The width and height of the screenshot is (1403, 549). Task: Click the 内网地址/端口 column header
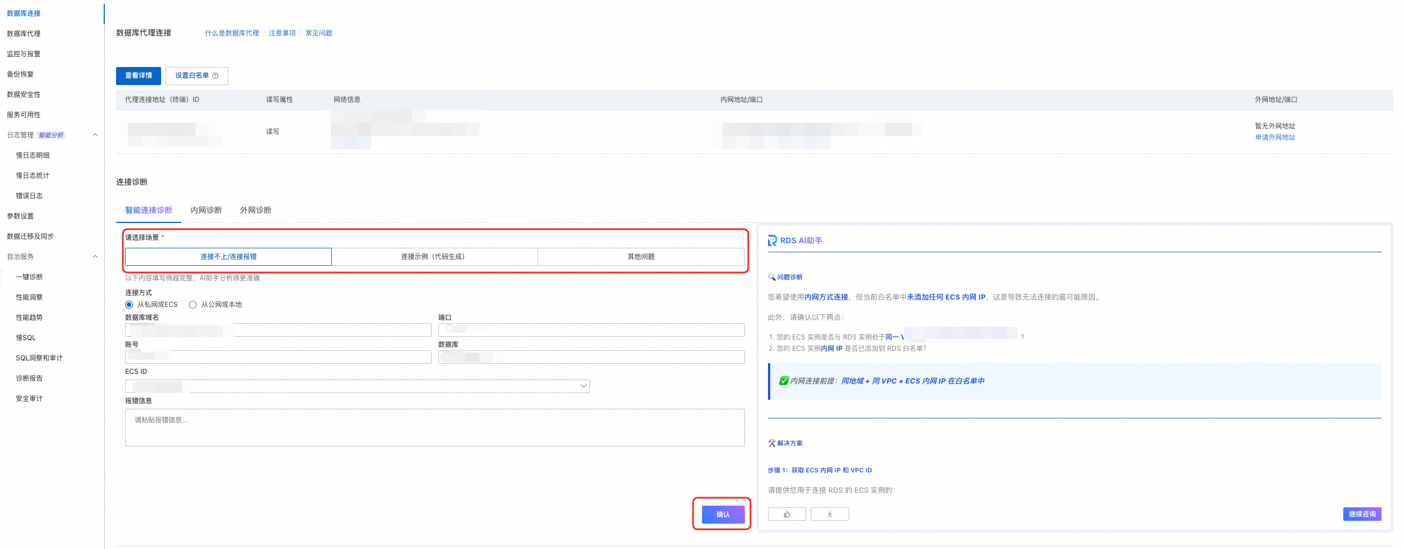pyautogui.click(x=742, y=100)
